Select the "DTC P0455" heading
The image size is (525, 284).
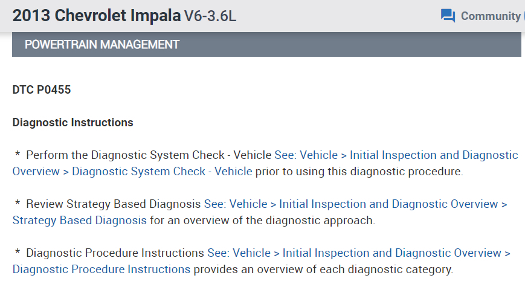tap(41, 90)
